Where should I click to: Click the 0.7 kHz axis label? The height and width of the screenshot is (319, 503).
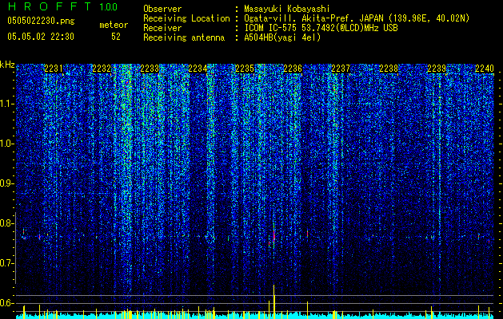[6, 263]
